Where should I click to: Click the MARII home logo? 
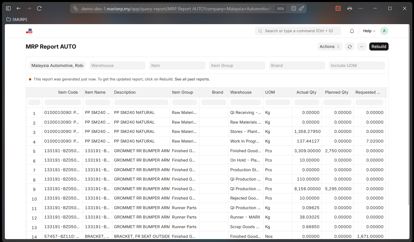point(29,31)
